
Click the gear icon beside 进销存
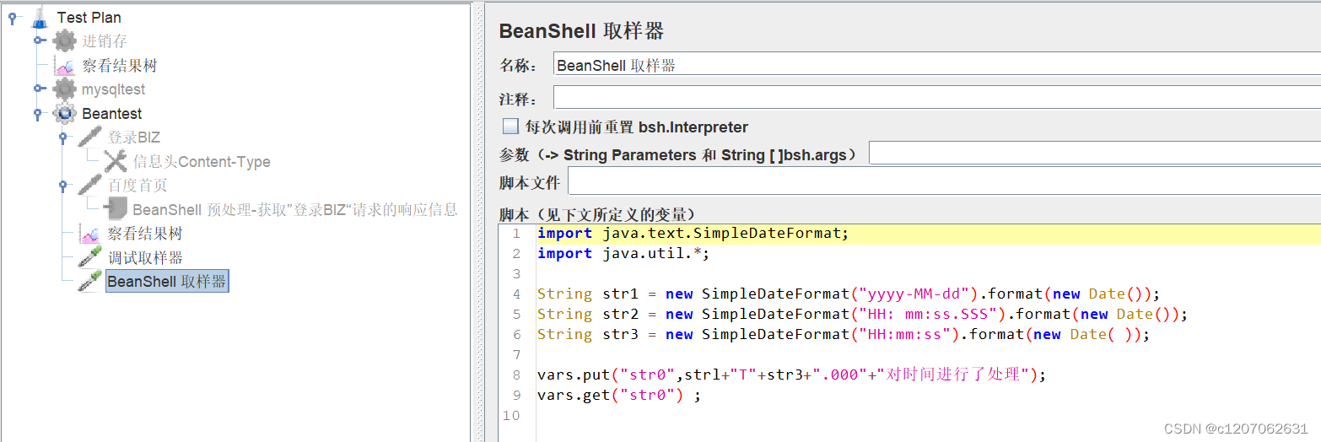[64, 40]
